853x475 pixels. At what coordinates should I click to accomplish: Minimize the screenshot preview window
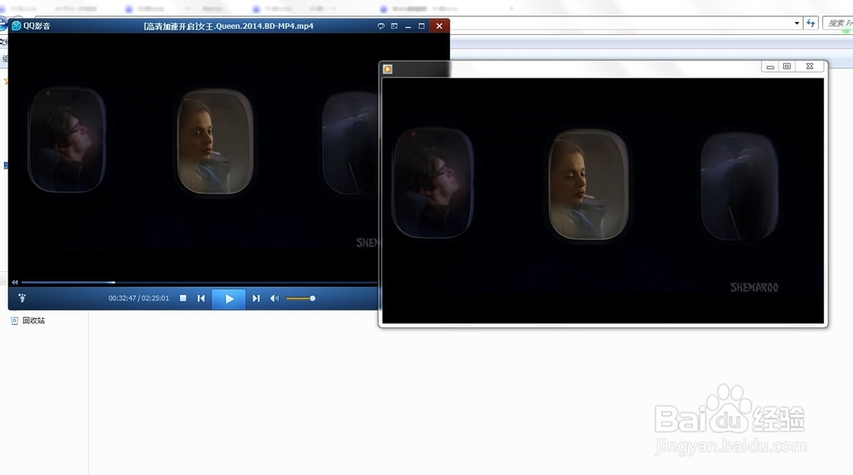click(769, 67)
